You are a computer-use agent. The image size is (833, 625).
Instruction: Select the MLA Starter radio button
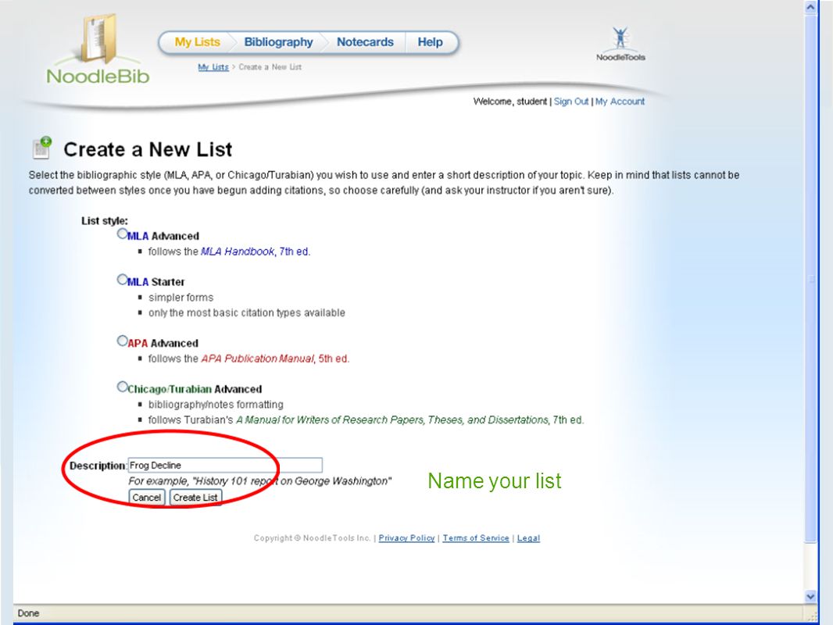[122, 280]
